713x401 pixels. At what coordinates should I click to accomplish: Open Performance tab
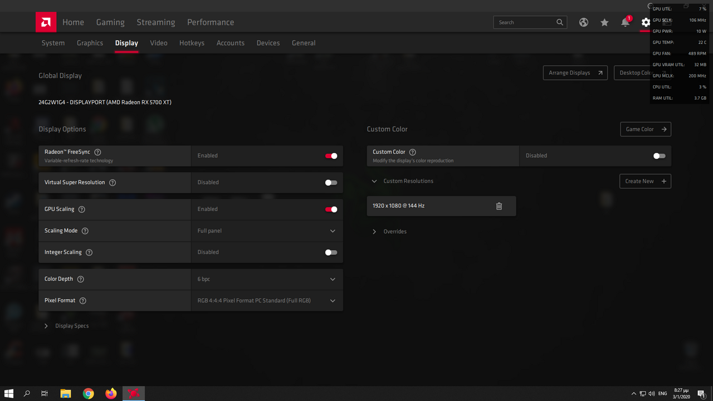coord(211,22)
